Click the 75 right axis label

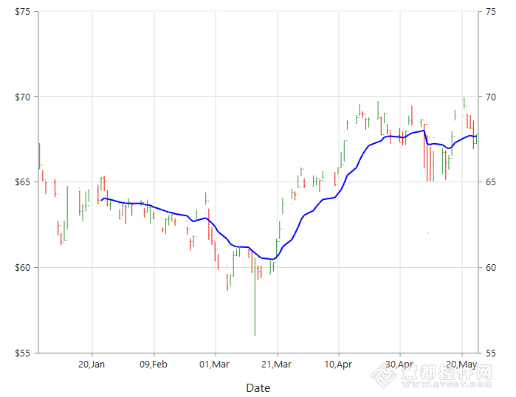click(x=490, y=12)
